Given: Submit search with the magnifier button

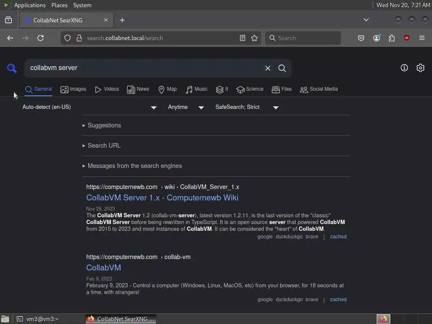Looking at the screenshot, I should [x=282, y=68].
